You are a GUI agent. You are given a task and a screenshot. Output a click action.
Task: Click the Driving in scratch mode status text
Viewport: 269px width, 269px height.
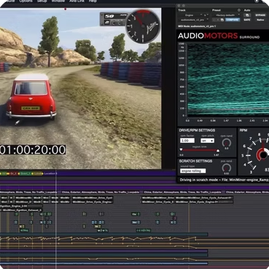(224, 180)
